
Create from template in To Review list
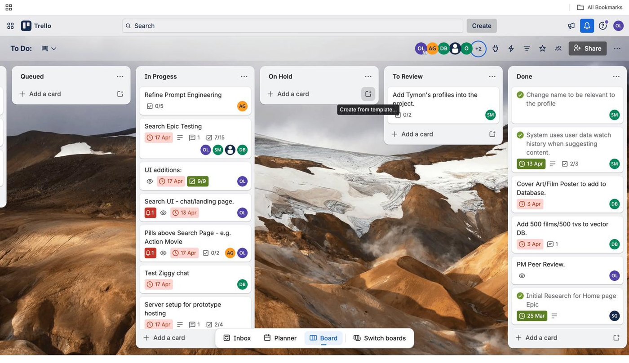[492, 134]
